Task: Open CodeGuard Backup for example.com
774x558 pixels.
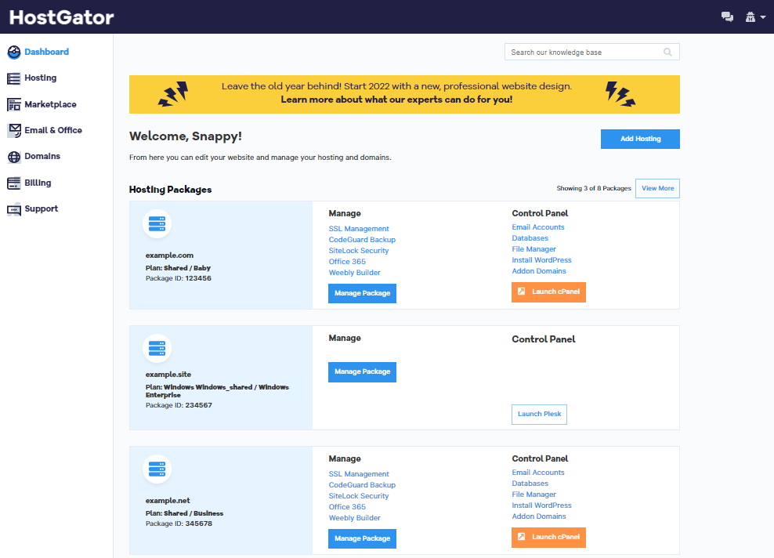Action: pyautogui.click(x=362, y=240)
